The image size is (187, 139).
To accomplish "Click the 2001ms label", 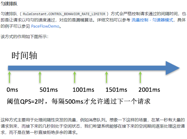I will tap(149, 90).
